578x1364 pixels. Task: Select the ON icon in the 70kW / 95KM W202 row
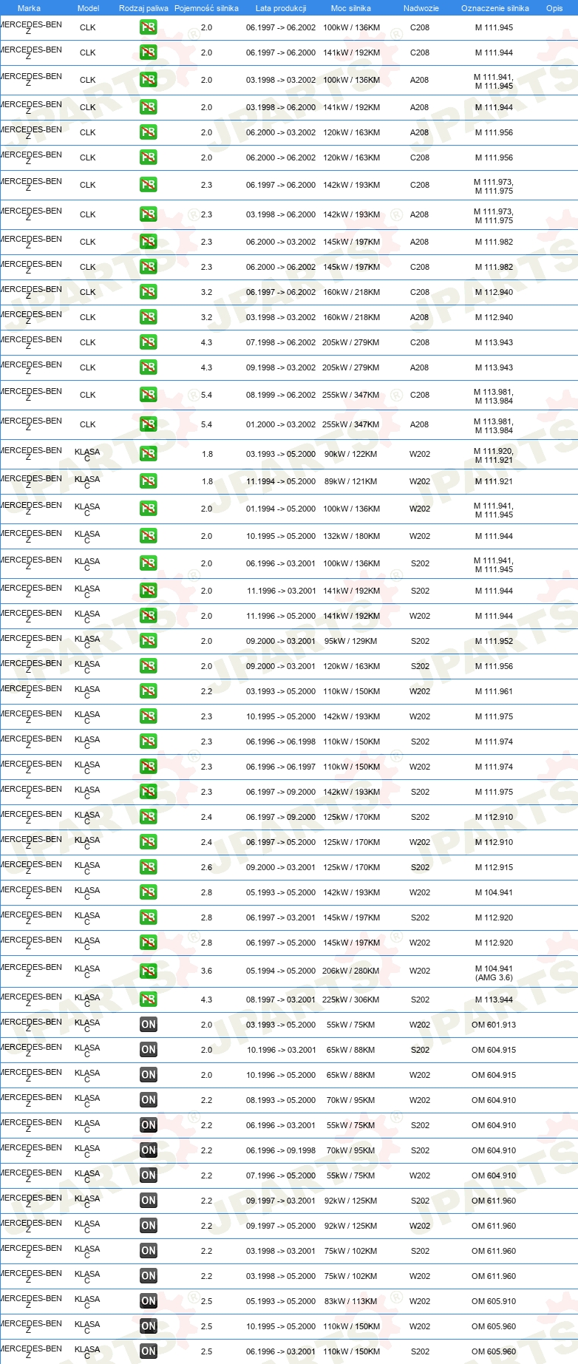[x=149, y=1100]
